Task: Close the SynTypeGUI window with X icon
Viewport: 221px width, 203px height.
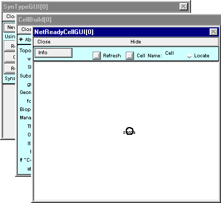Action: click(184, 7)
